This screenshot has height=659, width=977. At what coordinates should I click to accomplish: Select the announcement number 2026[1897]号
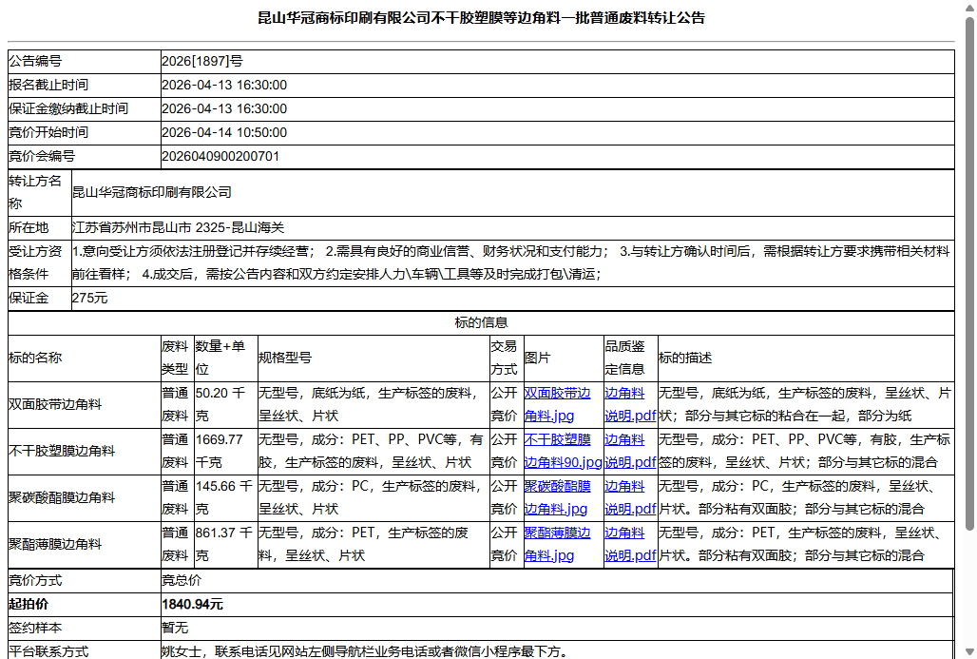[x=202, y=61]
